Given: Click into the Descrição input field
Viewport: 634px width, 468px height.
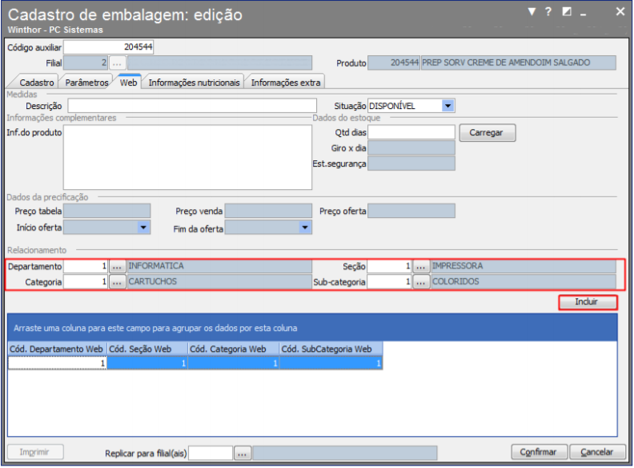Looking at the screenshot, I should (192, 106).
